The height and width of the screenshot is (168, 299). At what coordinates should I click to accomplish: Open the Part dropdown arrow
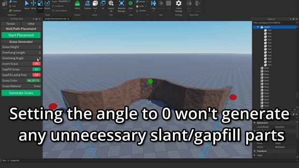coord(95,11)
